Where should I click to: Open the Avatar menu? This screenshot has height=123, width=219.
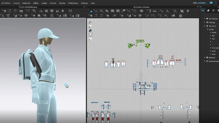point(44,3)
